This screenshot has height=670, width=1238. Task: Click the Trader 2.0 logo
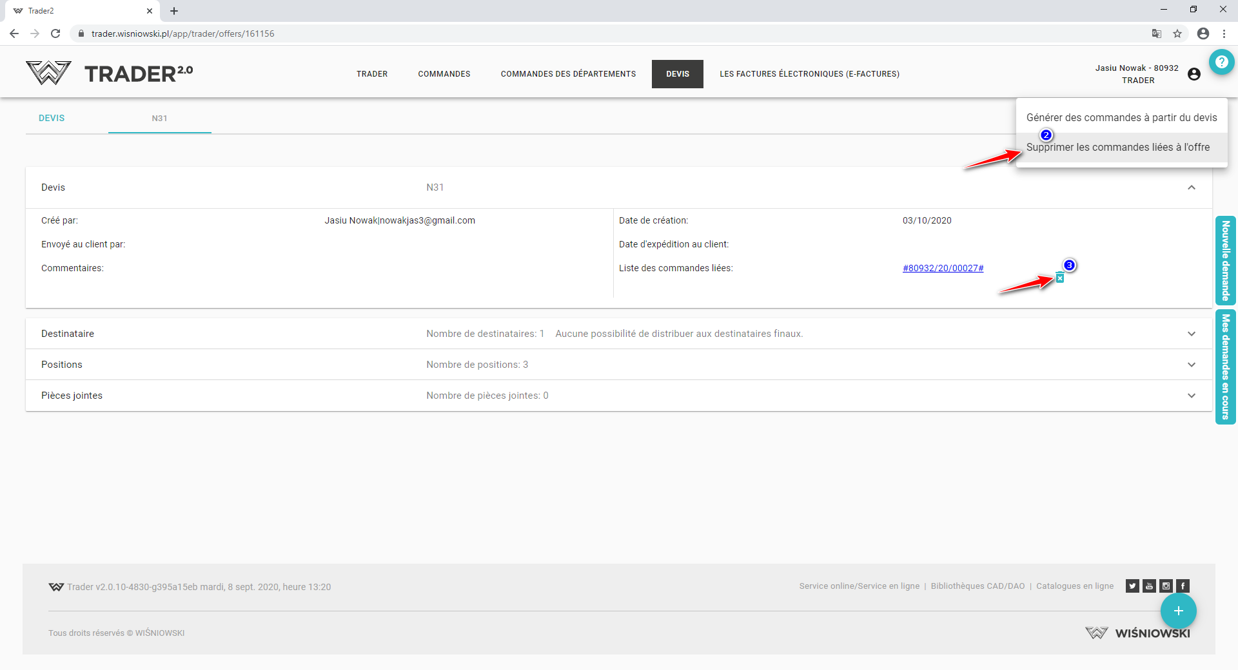click(110, 73)
